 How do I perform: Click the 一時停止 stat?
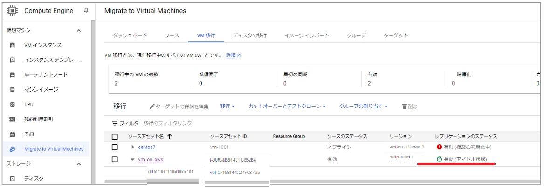pyautogui.click(x=461, y=79)
